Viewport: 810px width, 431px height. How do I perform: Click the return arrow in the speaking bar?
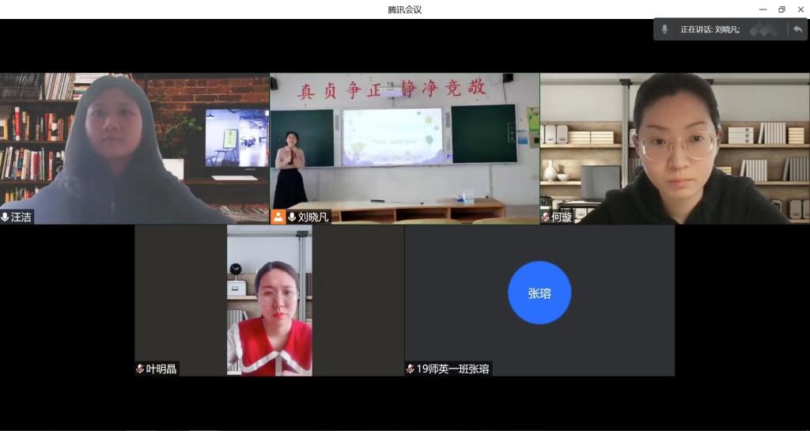[797, 29]
